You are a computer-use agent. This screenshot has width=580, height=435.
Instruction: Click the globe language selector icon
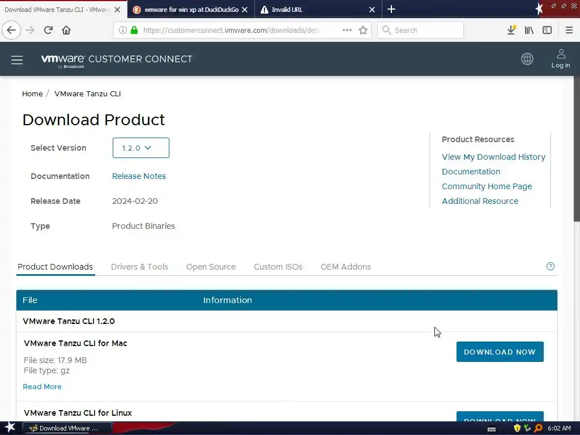(x=527, y=59)
